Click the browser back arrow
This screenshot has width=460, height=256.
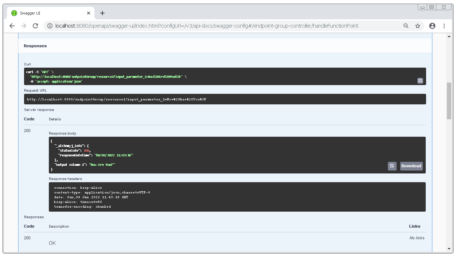(12, 26)
